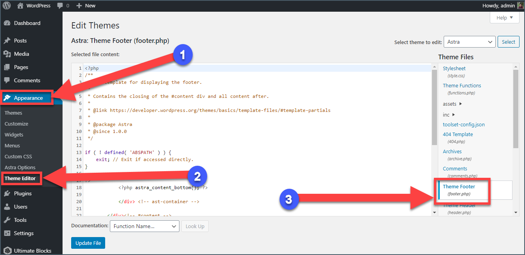Open the admin avatar thumbnail
Viewport: 525px width, 255px height.
(520, 5)
